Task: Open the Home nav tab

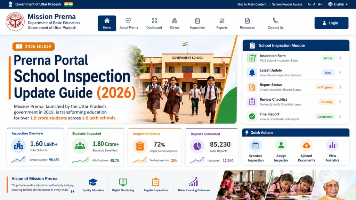Action: 107,23
